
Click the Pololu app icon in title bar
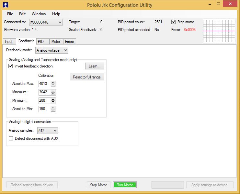[6, 5]
